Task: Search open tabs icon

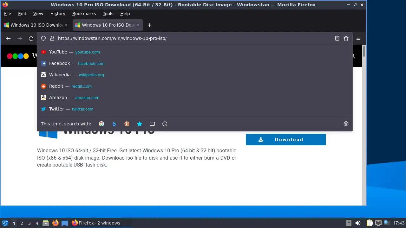Action: 152,124
